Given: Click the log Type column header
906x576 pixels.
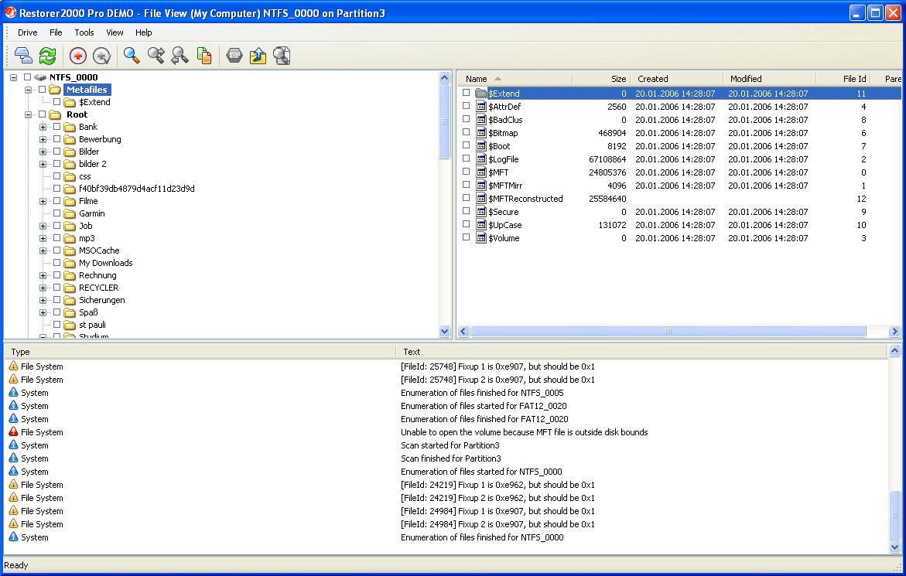Looking at the screenshot, I should click(x=200, y=352).
